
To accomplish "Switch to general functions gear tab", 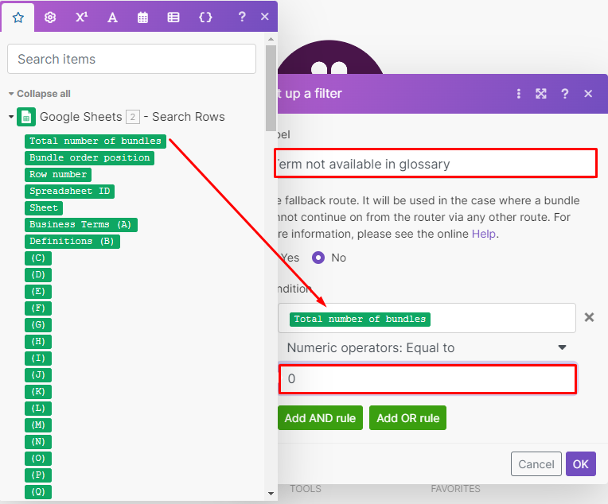I will click(x=50, y=17).
